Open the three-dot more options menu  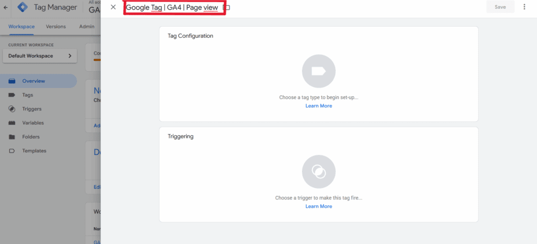[x=524, y=7]
